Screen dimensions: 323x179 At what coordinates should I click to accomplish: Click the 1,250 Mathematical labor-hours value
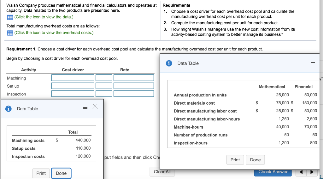pos(284,119)
